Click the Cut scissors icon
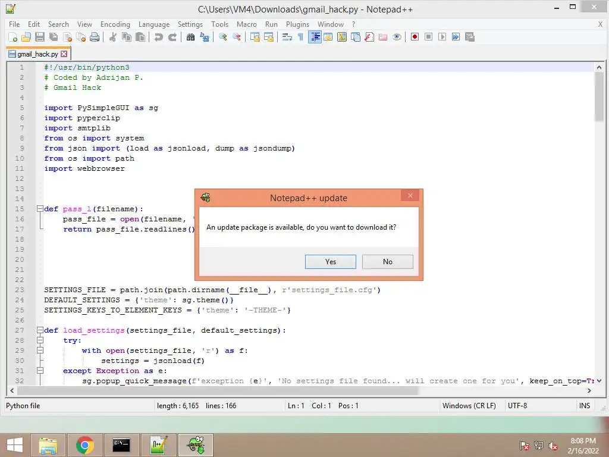This screenshot has height=457, width=609. click(x=112, y=37)
